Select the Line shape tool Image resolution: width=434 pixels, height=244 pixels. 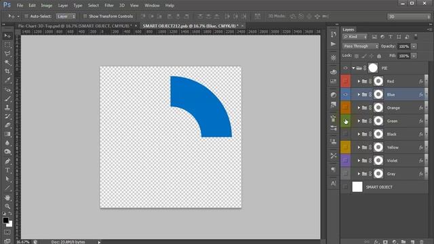pos(7,188)
